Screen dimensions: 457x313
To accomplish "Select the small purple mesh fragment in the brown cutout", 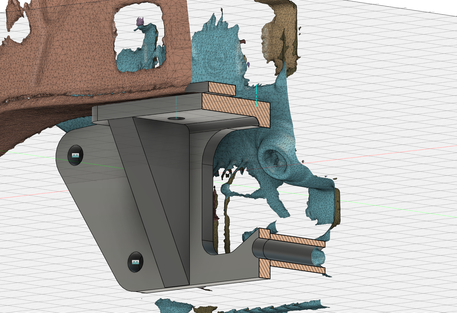I will click(140, 21).
